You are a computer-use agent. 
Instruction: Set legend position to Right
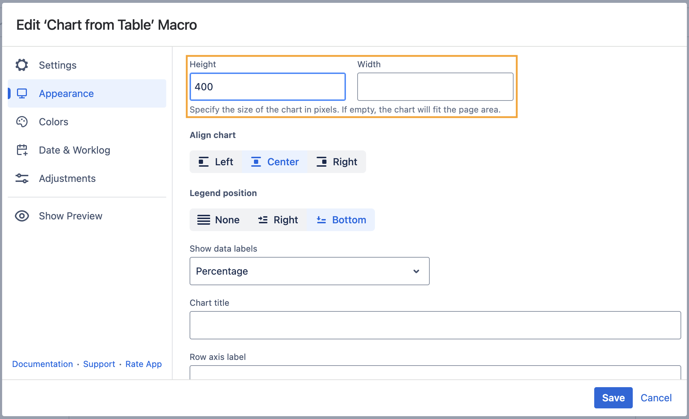click(278, 220)
